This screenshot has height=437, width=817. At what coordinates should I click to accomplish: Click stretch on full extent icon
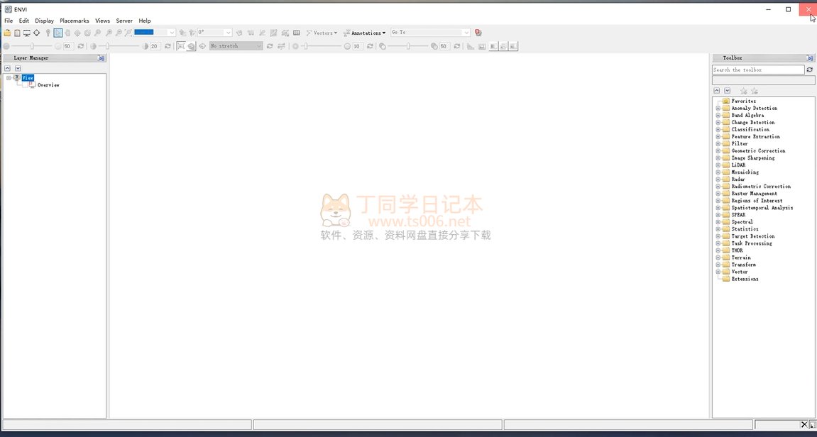(181, 46)
